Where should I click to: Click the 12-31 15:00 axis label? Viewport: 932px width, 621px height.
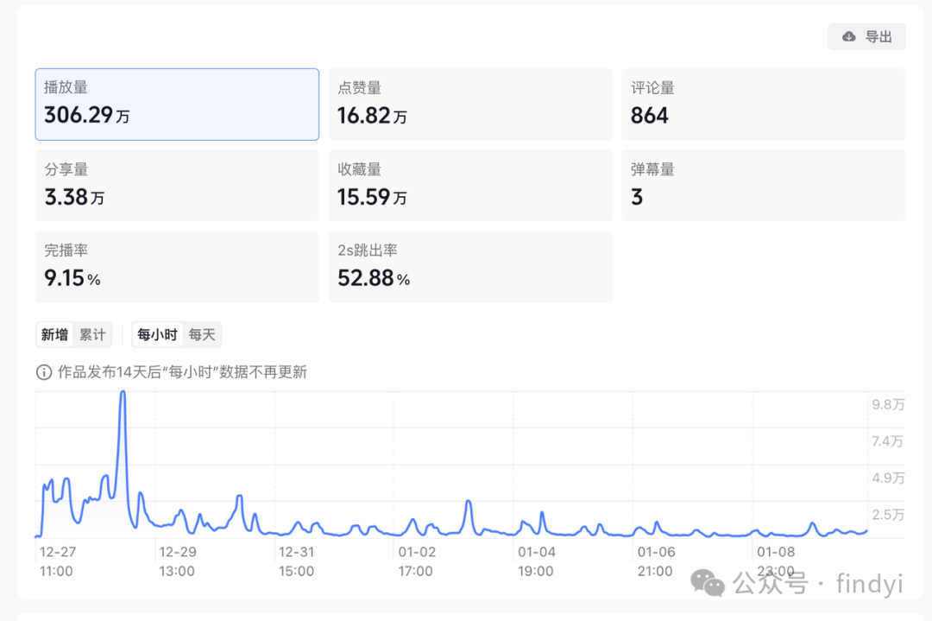pos(297,561)
